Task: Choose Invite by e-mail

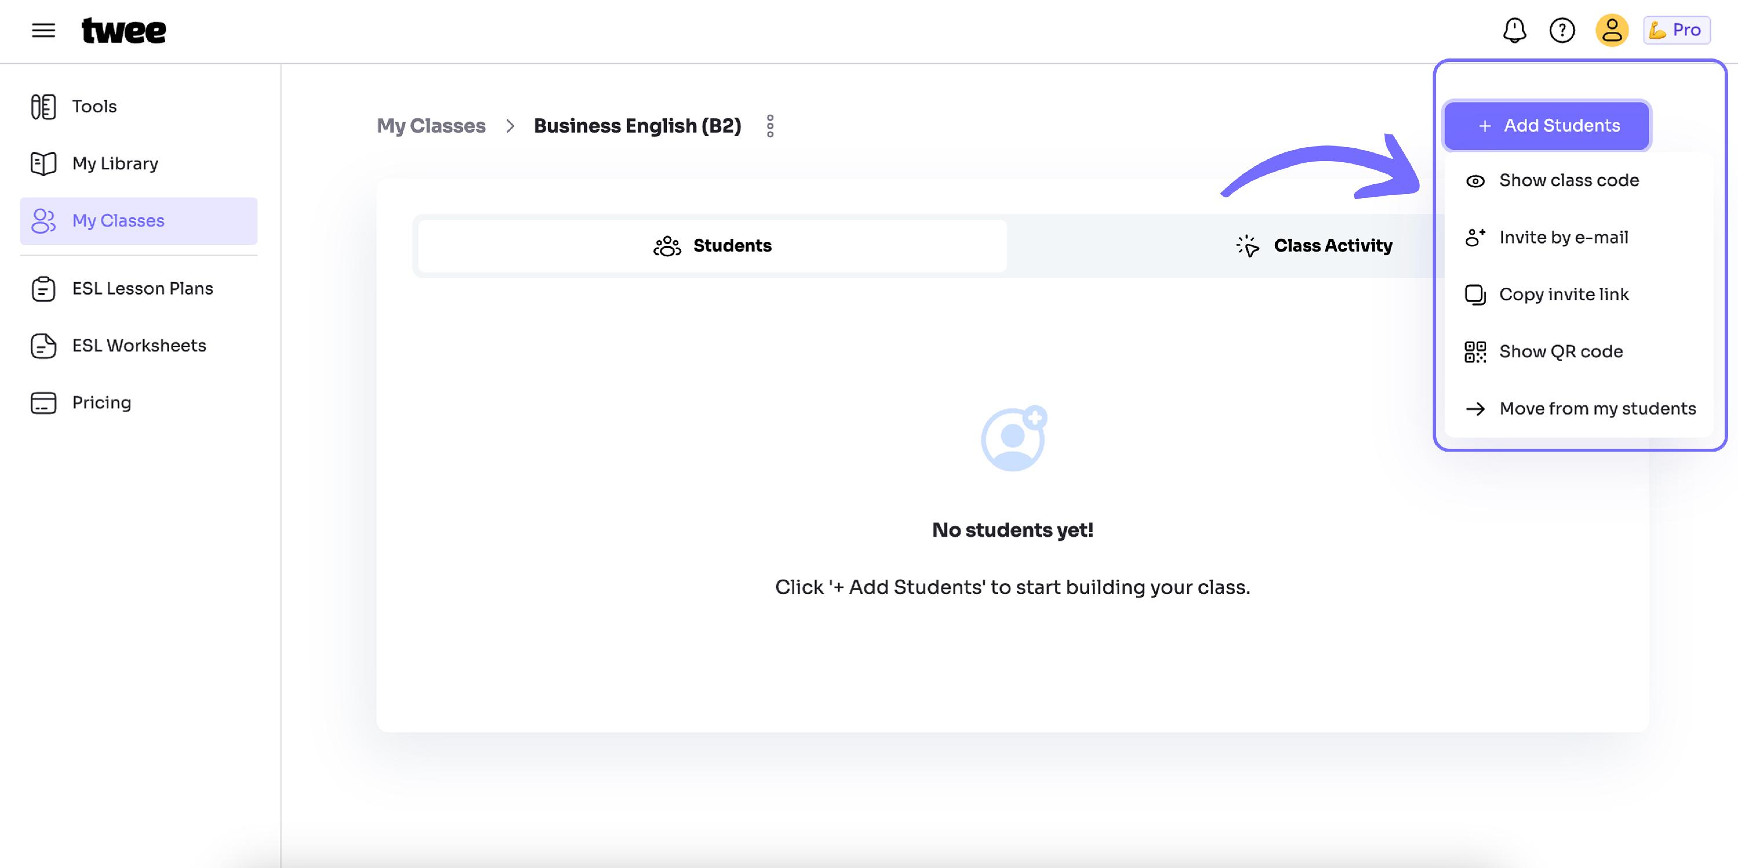Action: [x=1579, y=237]
